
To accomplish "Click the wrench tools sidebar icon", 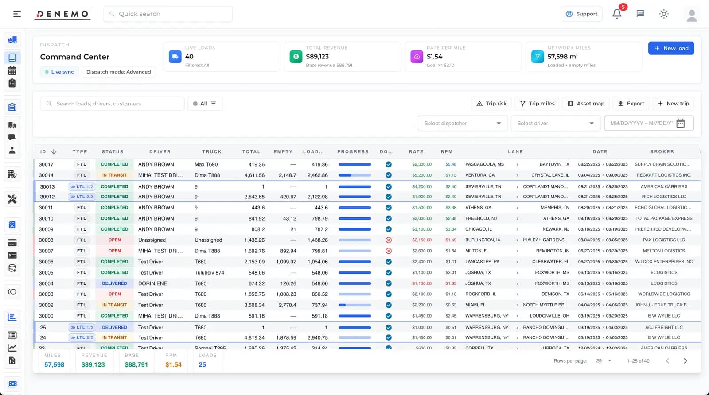I will click(x=12, y=199).
